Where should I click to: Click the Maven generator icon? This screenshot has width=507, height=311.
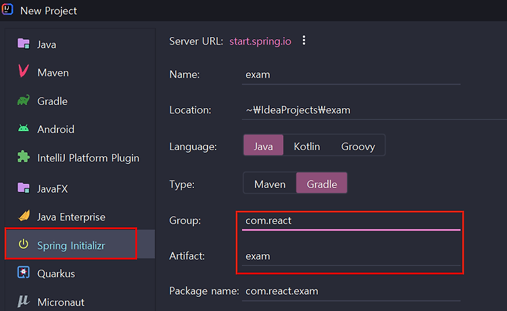tap(23, 71)
